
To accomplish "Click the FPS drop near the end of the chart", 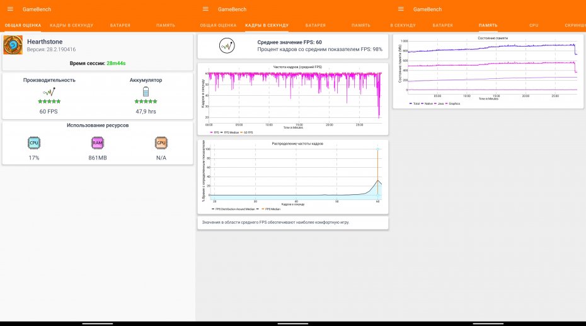I will 379,114.
